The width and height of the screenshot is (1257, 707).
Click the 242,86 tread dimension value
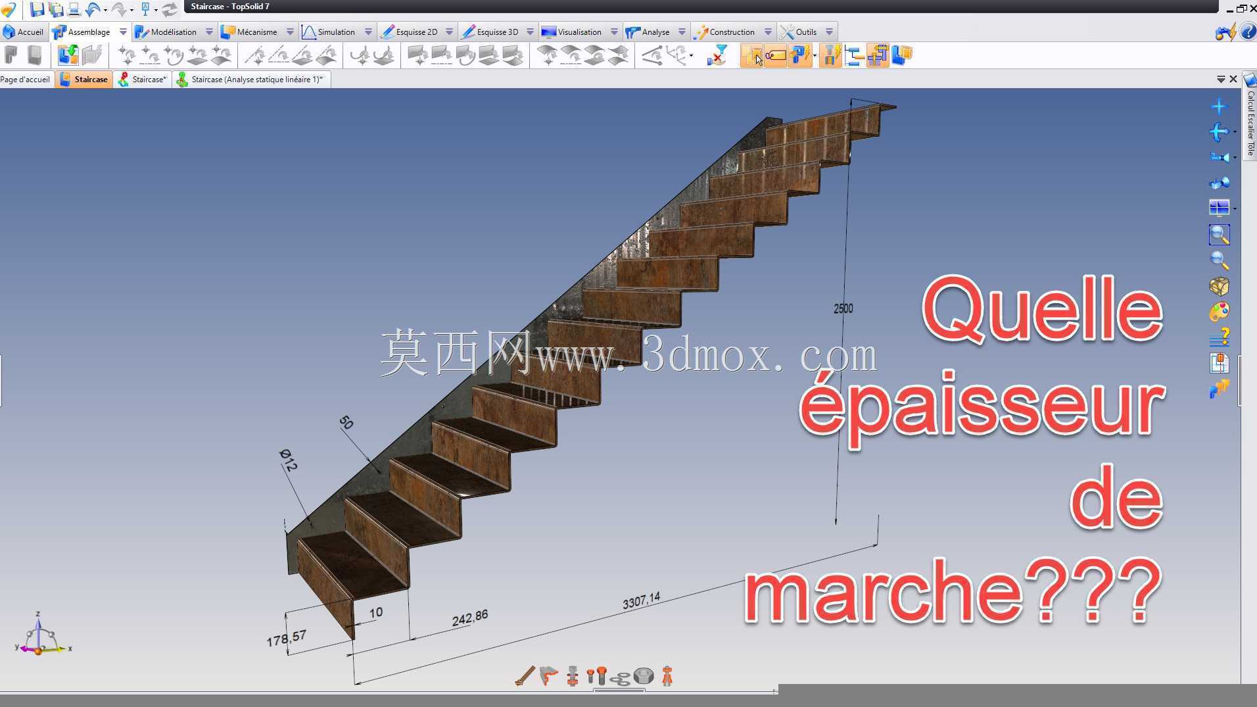[x=470, y=618]
